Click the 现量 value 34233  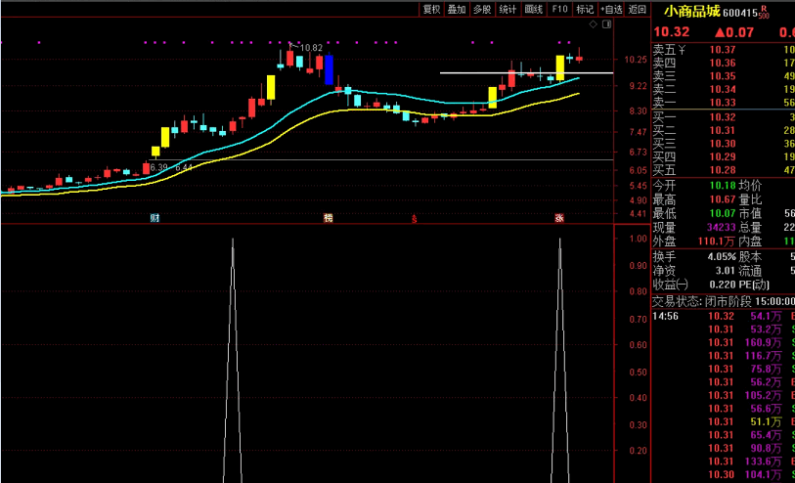[x=721, y=228]
